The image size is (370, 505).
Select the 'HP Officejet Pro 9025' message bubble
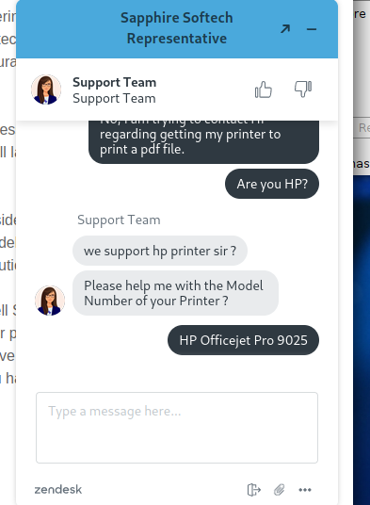tap(243, 340)
